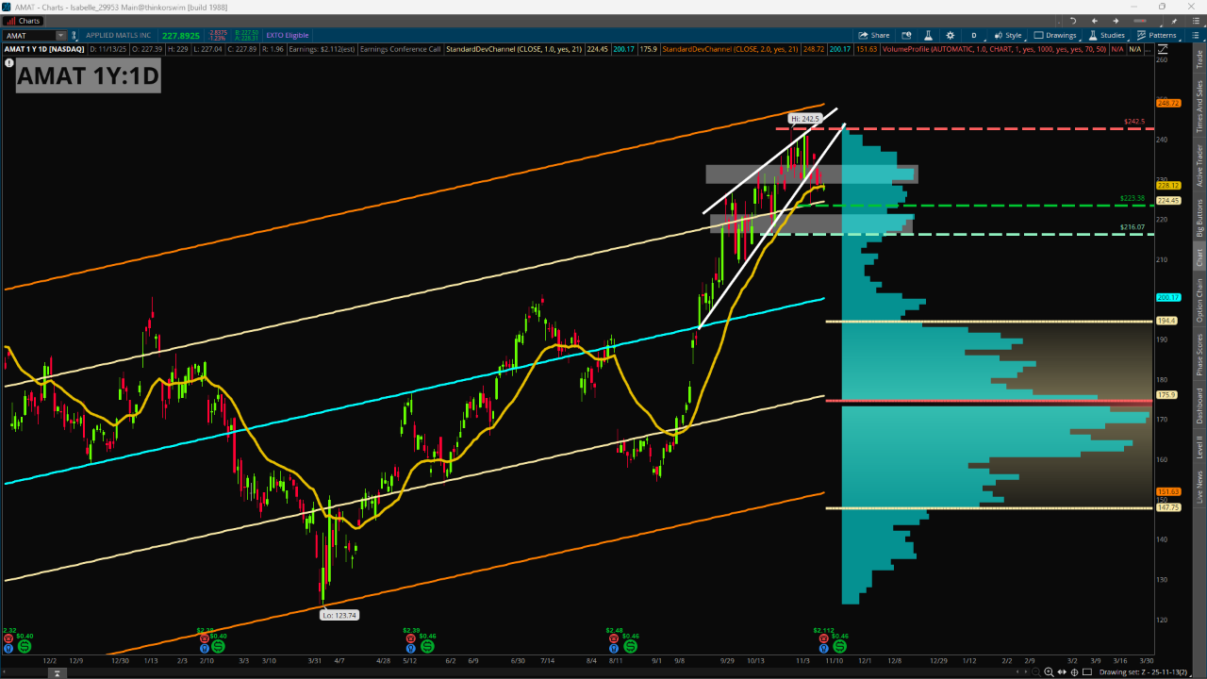Change the D aggregation period button
Viewport: 1207px width, 679px height.
tap(974, 35)
